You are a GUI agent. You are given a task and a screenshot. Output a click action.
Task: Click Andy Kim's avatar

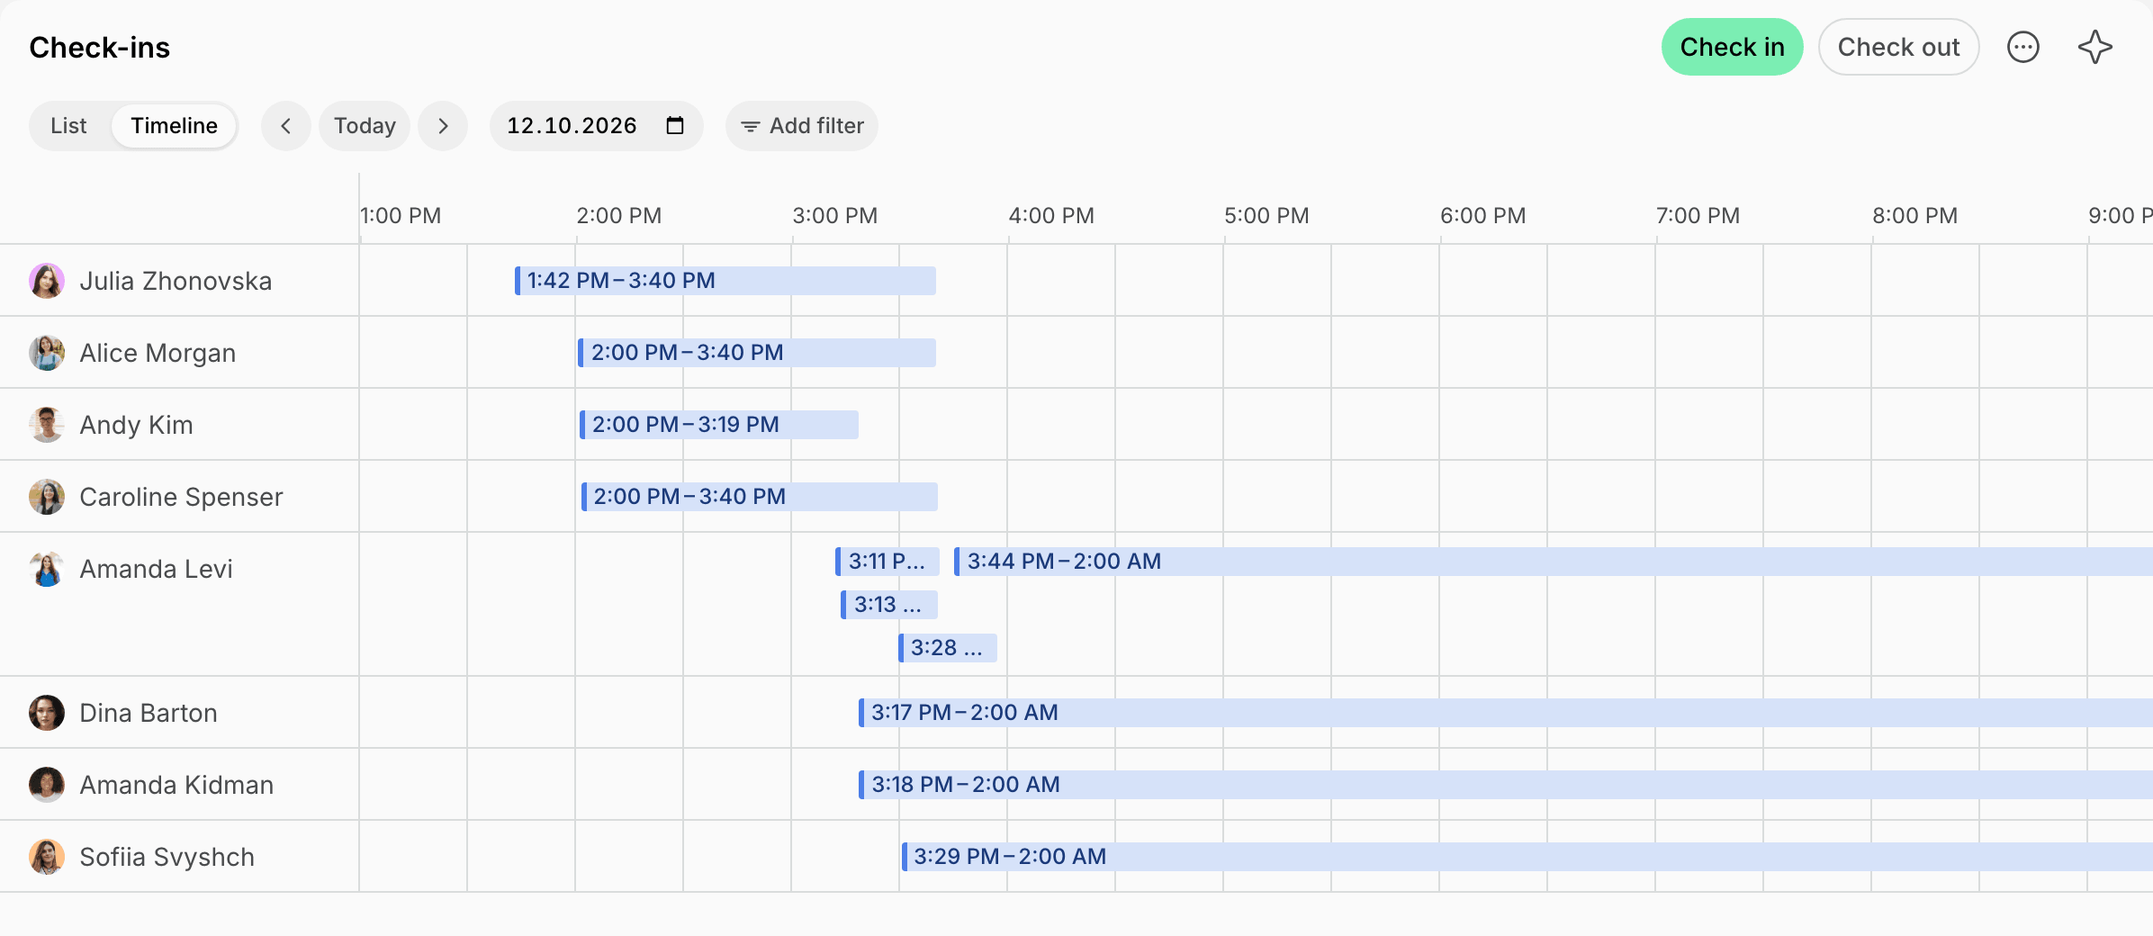(x=47, y=425)
